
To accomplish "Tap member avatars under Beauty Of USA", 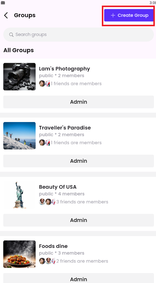I will coord(47,202).
